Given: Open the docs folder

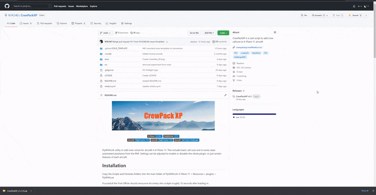Looking at the screenshot, I should [107, 60].
